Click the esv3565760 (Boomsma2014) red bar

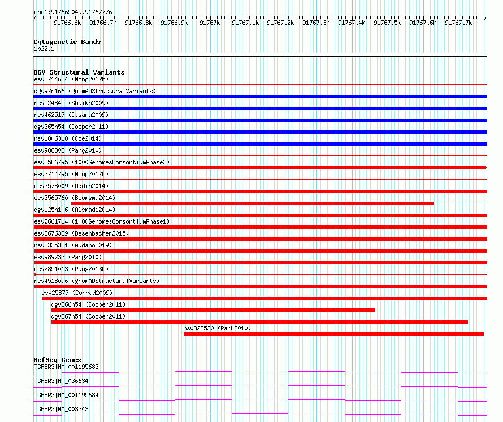(252, 203)
